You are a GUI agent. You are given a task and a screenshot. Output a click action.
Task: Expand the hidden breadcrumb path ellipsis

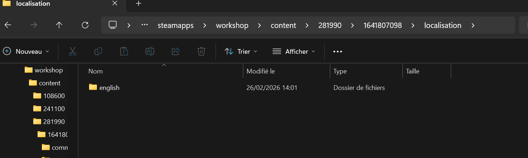pyautogui.click(x=145, y=25)
